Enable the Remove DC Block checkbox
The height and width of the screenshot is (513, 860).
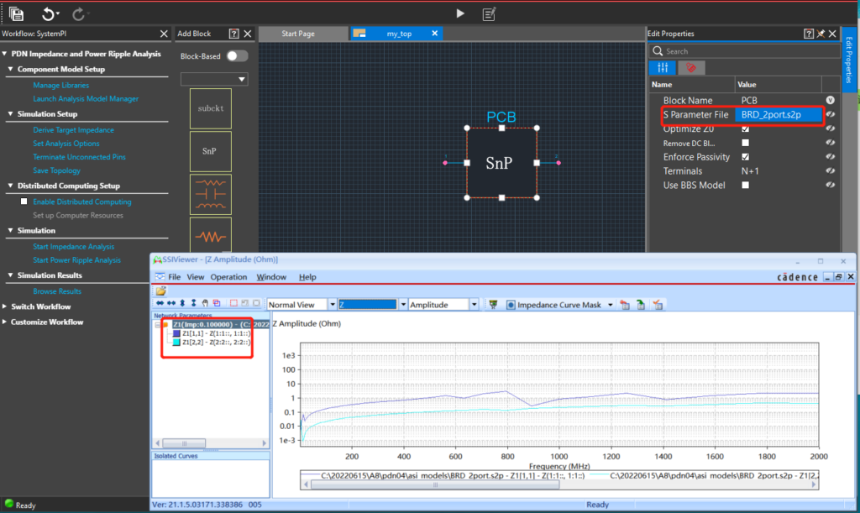(745, 143)
